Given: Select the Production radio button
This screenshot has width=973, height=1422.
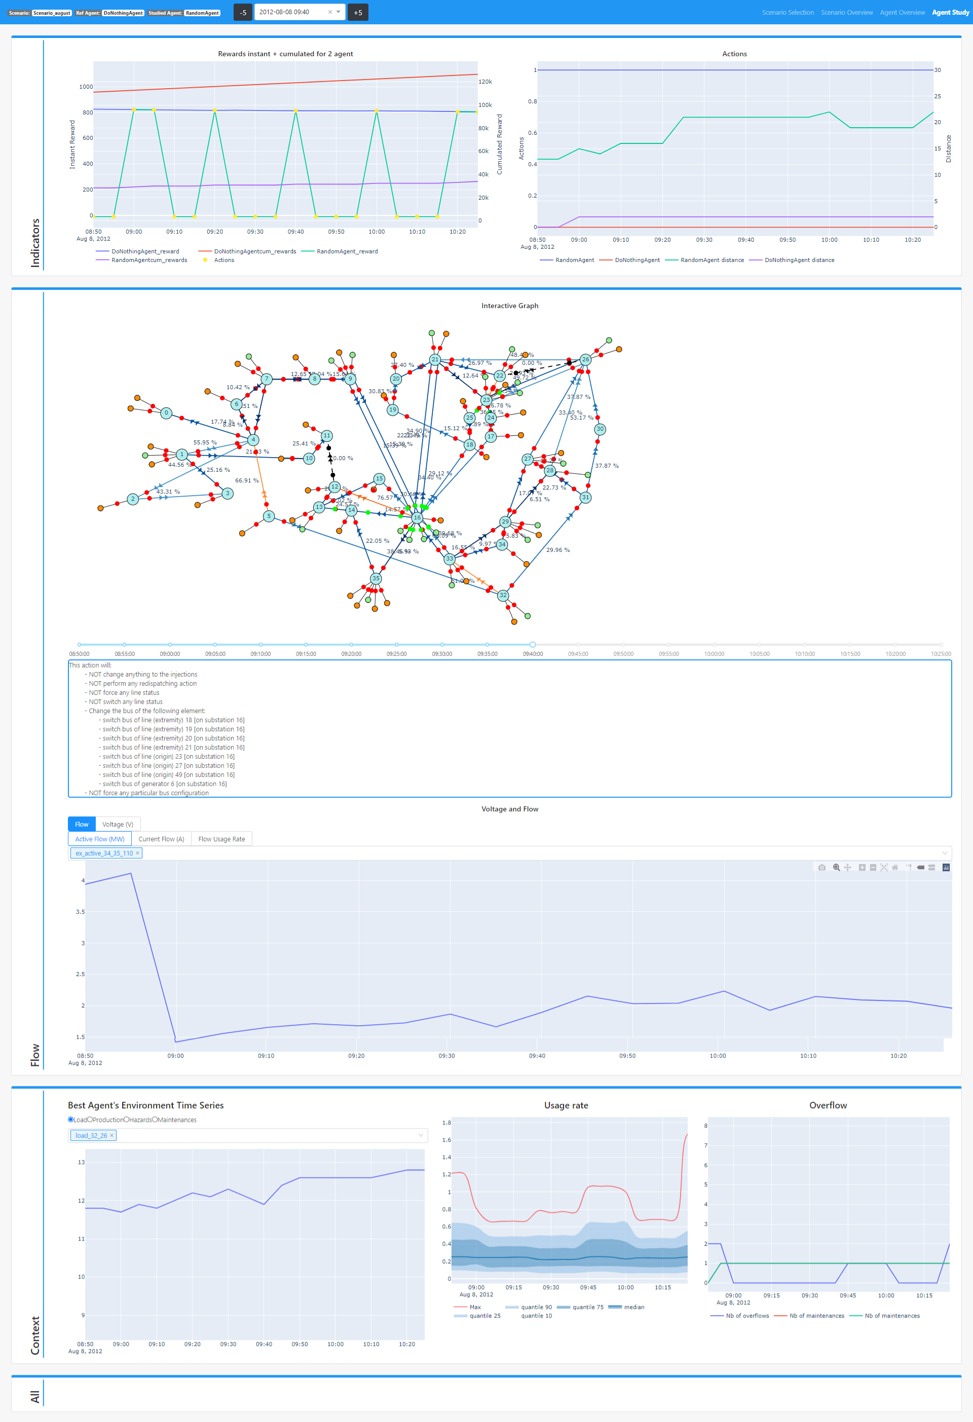Looking at the screenshot, I should [90, 1120].
